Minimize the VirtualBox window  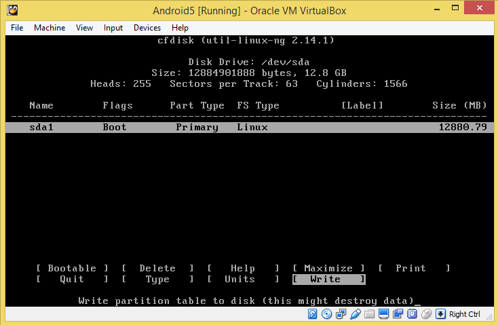437,9
